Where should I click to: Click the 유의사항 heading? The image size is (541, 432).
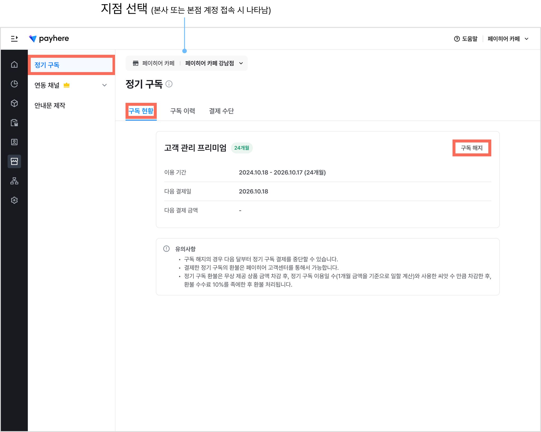coord(185,249)
